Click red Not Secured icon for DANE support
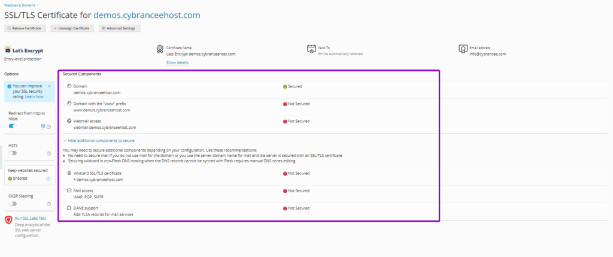Viewport: 613px width, 257px height. (x=285, y=208)
